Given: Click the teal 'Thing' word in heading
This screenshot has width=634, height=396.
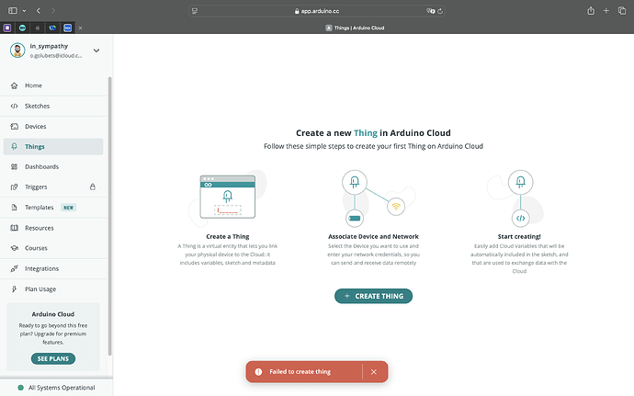Looking at the screenshot, I should pyautogui.click(x=365, y=133).
